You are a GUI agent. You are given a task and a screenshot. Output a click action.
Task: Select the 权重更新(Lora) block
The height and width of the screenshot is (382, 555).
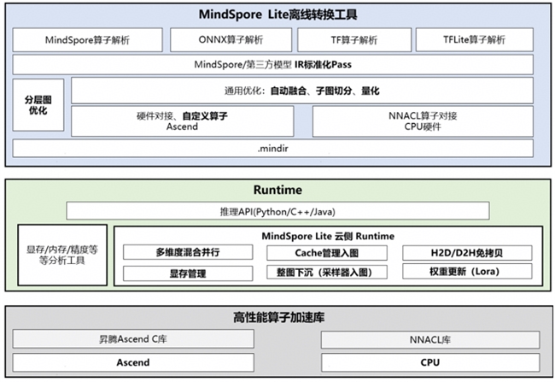point(466,273)
